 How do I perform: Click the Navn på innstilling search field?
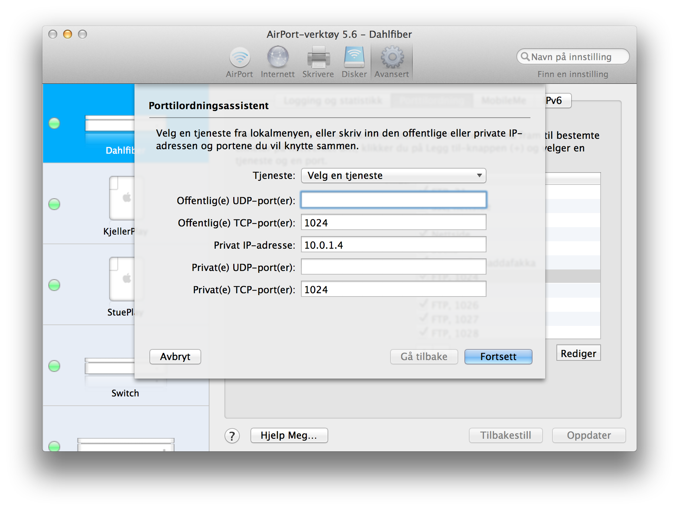coord(573,56)
